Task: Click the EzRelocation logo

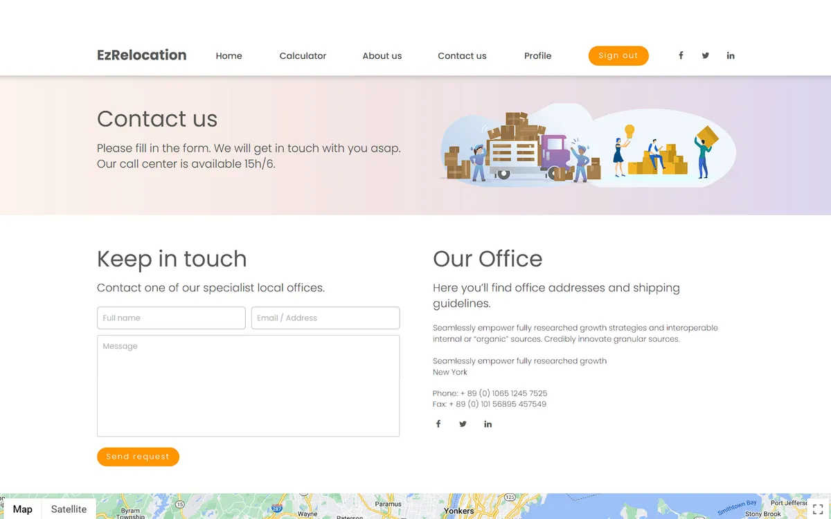Action: click(142, 55)
